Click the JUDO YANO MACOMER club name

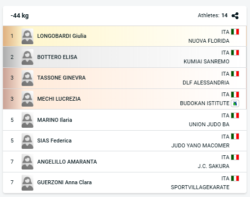point(200,145)
